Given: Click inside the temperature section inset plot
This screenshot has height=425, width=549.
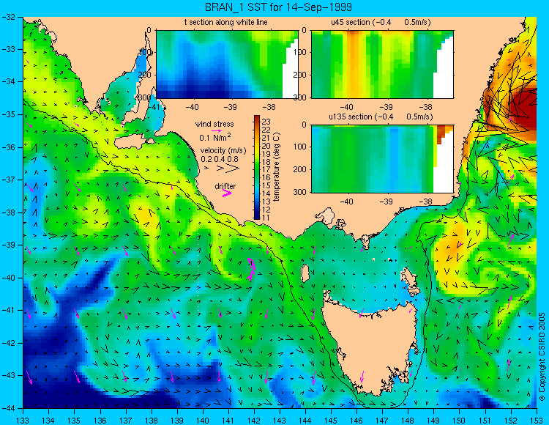Looking at the screenshot, I should click(x=227, y=64).
